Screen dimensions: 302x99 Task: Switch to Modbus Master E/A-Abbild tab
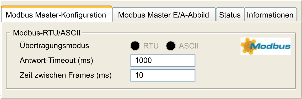click(x=164, y=15)
